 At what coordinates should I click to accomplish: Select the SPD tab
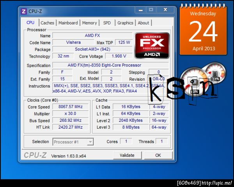[107, 23]
